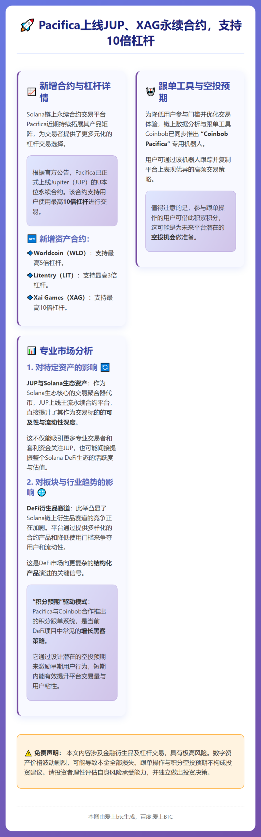Click the diamond bullet before Worldcoin (WLD)
The width and height of the screenshot is (261, 837).
(x=30, y=253)
